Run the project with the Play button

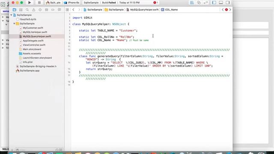tap(30, 3)
